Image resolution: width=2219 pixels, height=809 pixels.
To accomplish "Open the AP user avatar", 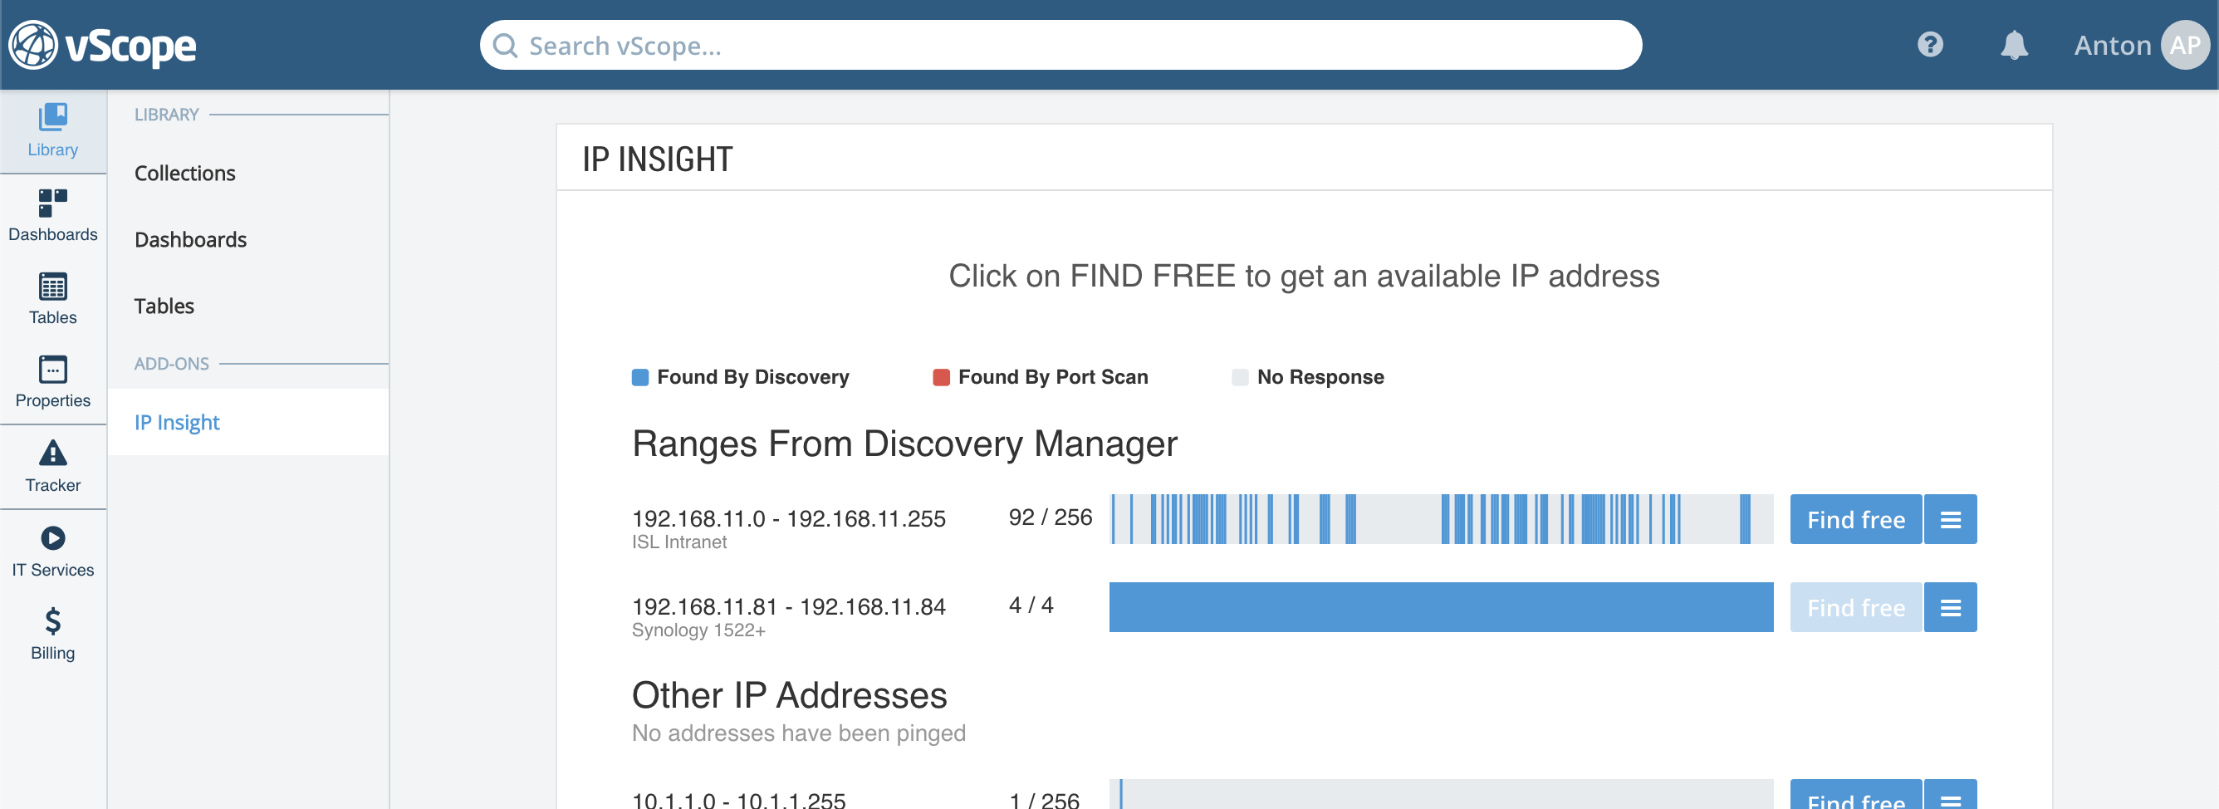I will (x=2185, y=45).
